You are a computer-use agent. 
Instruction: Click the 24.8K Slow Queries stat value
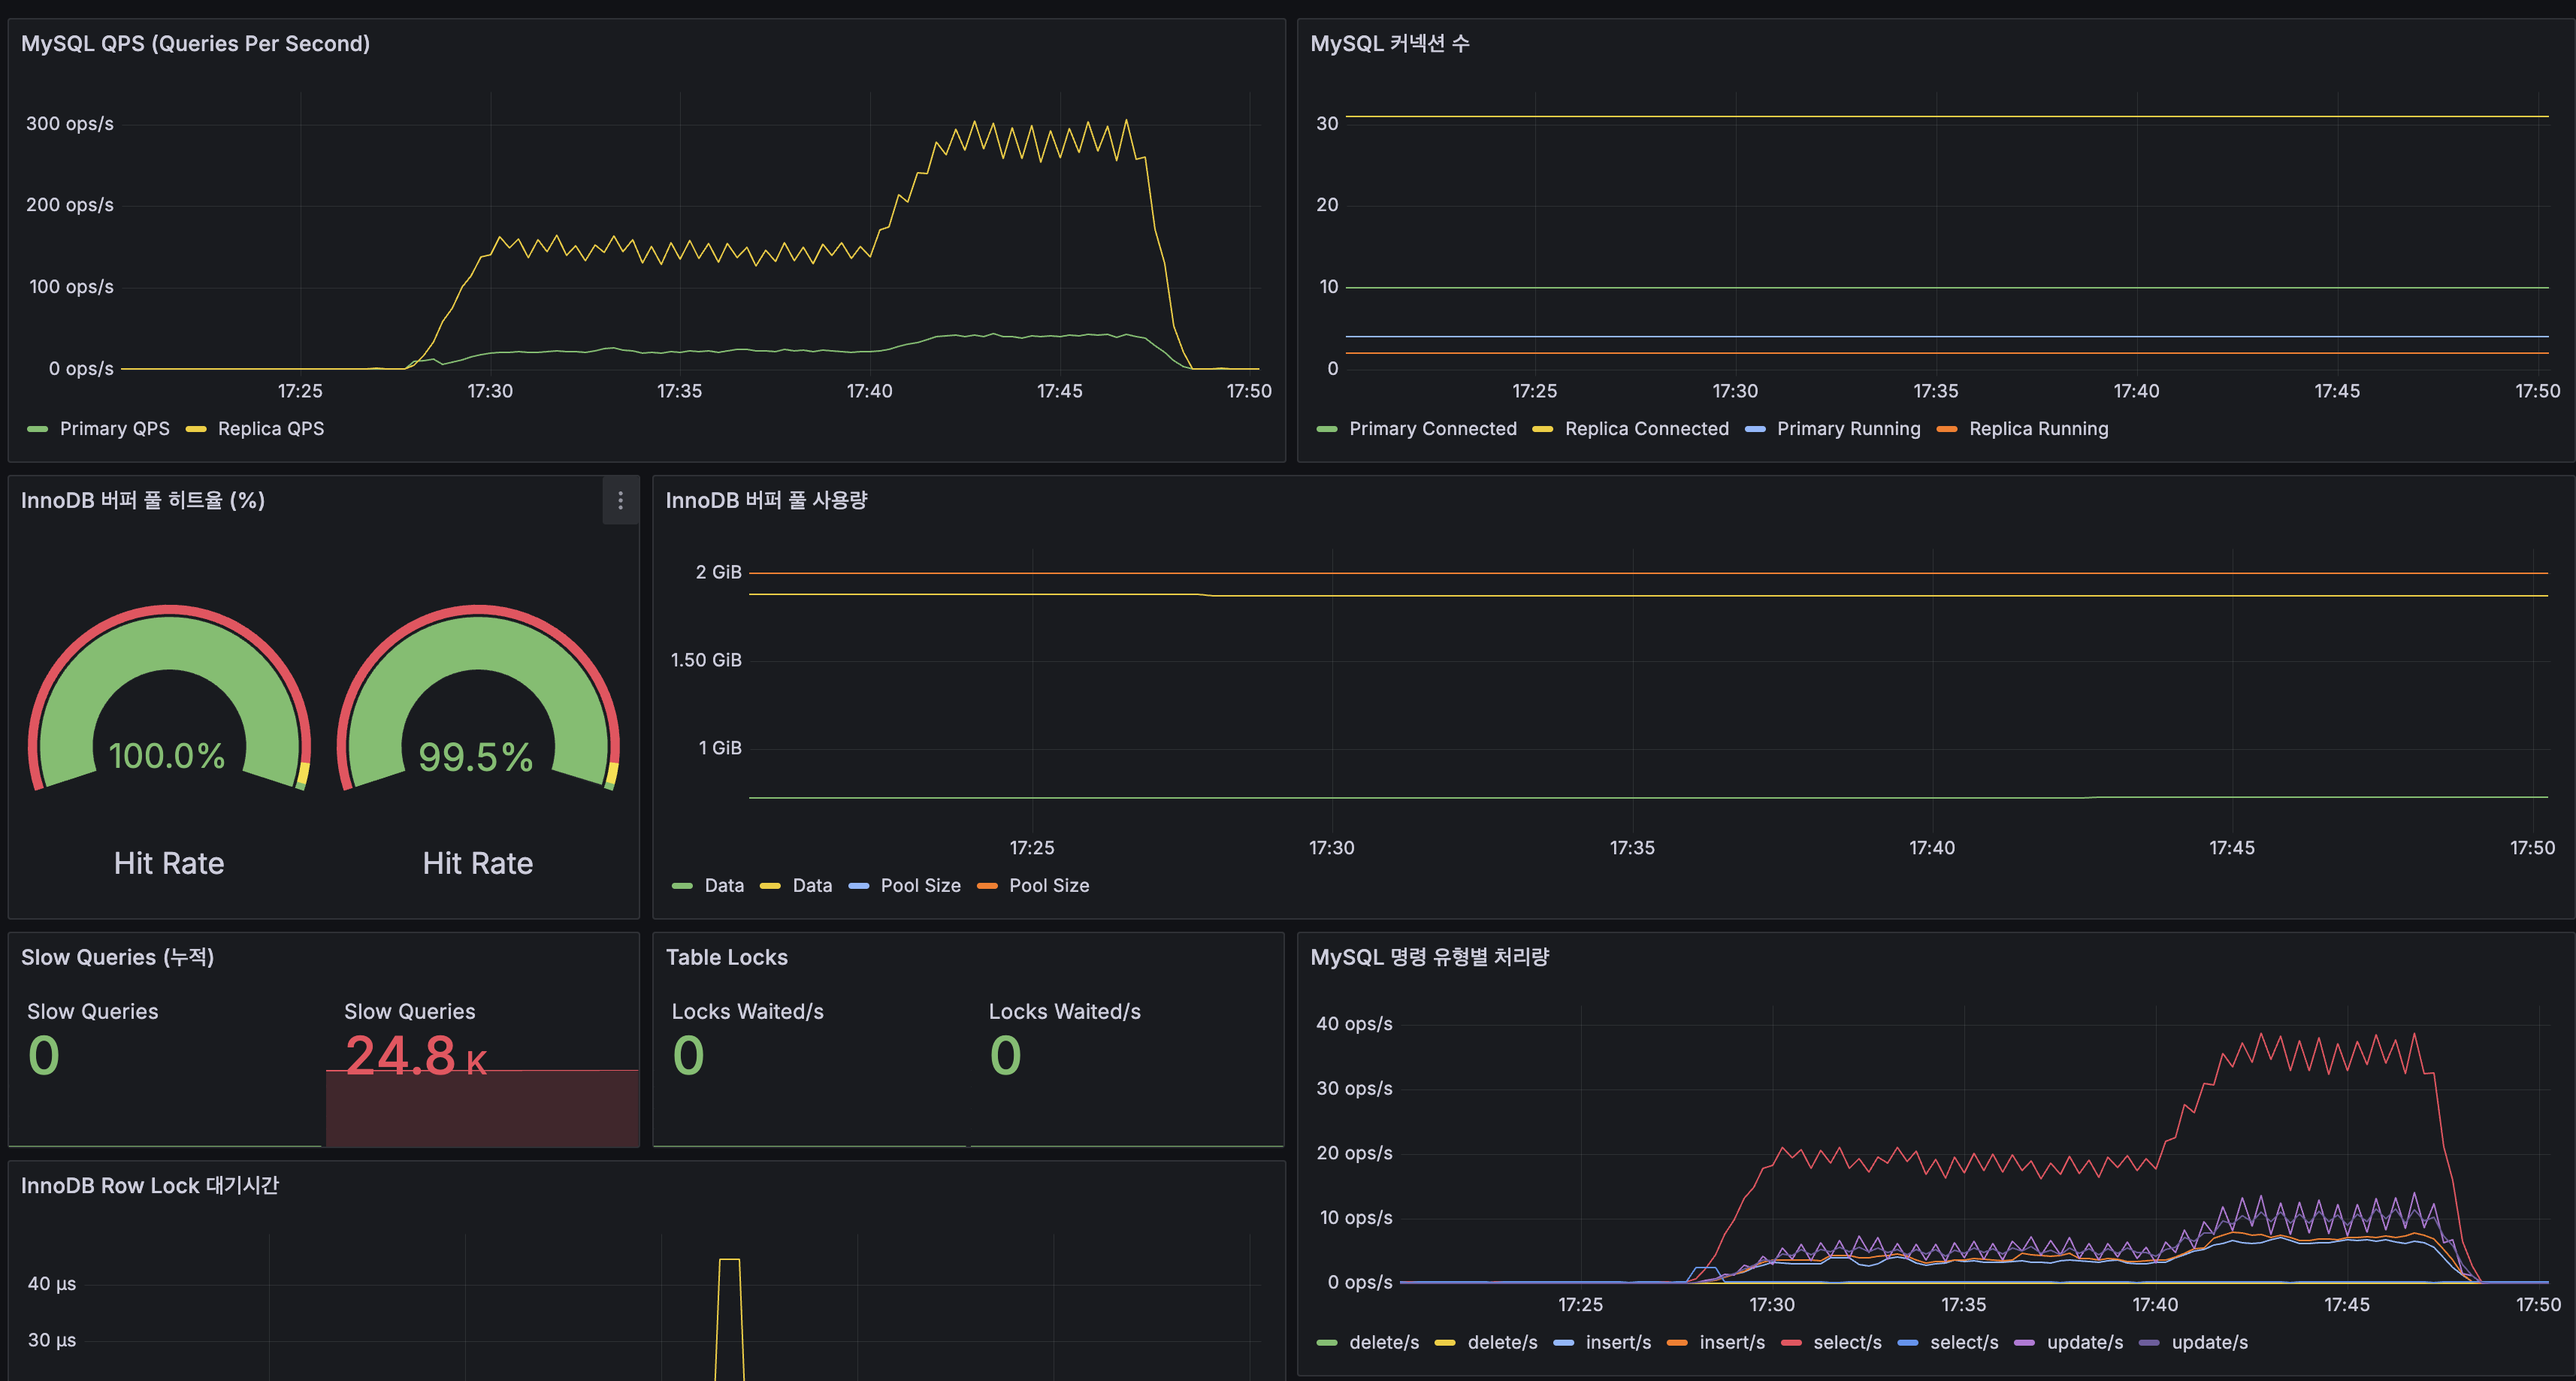(415, 1055)
